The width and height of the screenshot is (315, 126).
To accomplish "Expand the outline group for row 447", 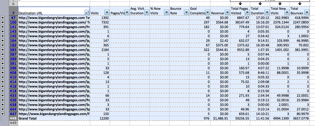I will click(3, 114).
